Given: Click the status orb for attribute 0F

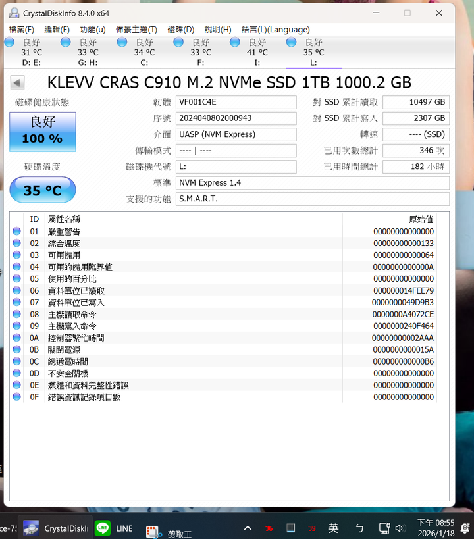Looking at the screenshot, I should (17, 397).
